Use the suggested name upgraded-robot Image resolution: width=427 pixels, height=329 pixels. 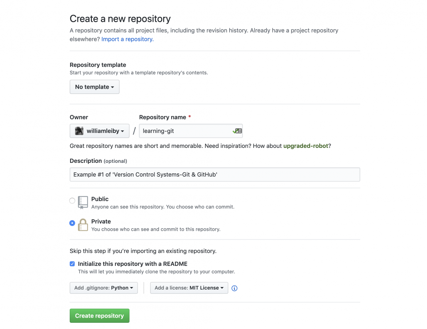(306, 146)
